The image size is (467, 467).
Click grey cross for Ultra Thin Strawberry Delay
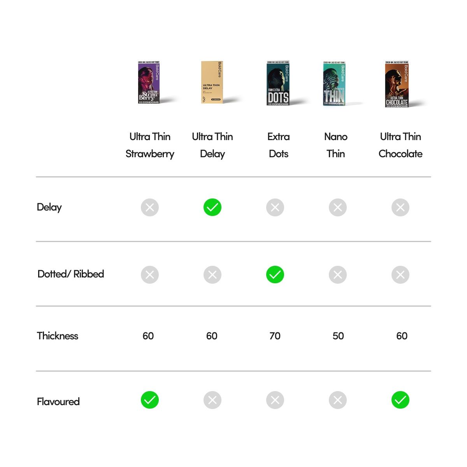(150, 207)
